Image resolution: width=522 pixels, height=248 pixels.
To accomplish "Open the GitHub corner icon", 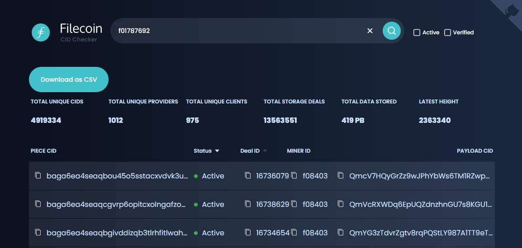I will (511, 10).
